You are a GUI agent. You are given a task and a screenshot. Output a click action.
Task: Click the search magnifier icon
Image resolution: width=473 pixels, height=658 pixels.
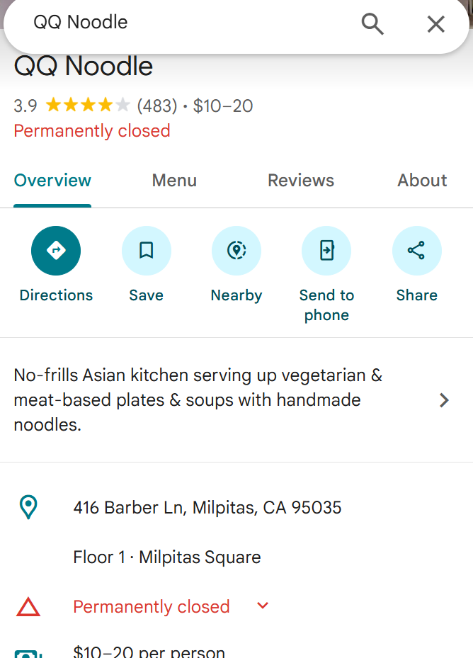click(372, 23)
